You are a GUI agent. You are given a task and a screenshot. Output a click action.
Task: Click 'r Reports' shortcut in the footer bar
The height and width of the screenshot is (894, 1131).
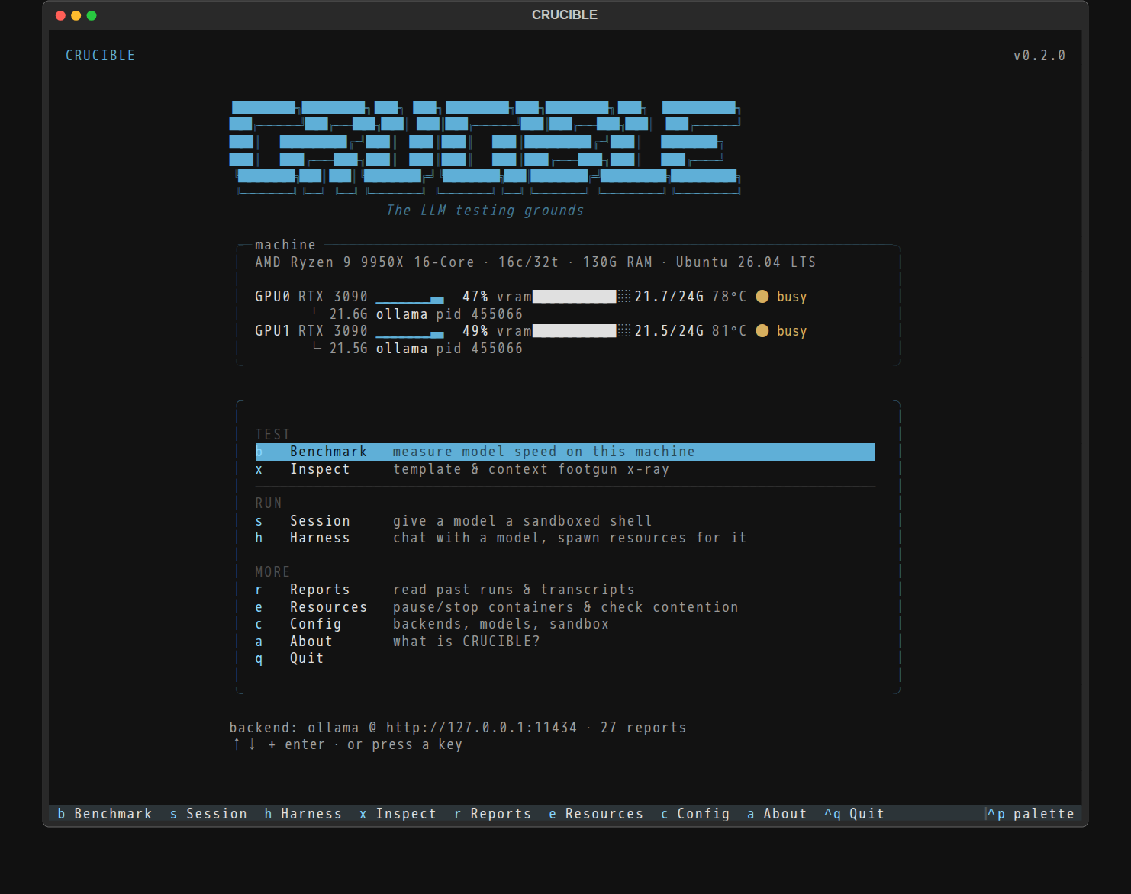tap(492, 814)
